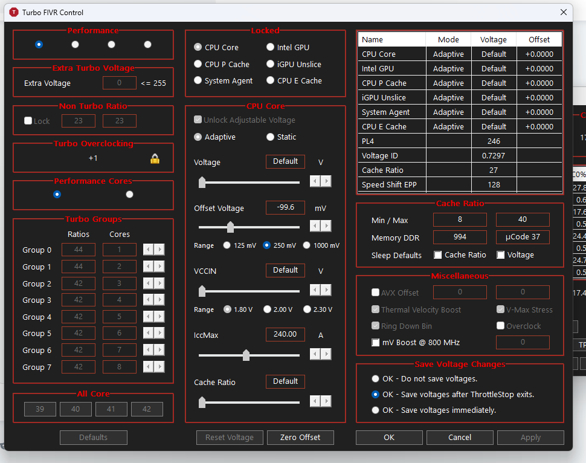586x463 pixels.
Task: Select OK - Save voltages immediately
Action: pos(376,410)
